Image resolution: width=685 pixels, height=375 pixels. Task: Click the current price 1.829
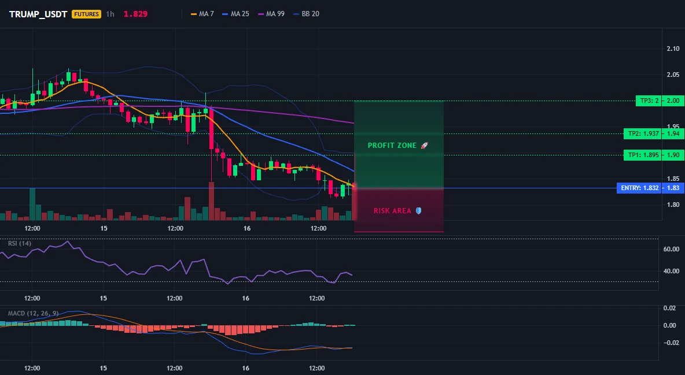pos(135,14)
